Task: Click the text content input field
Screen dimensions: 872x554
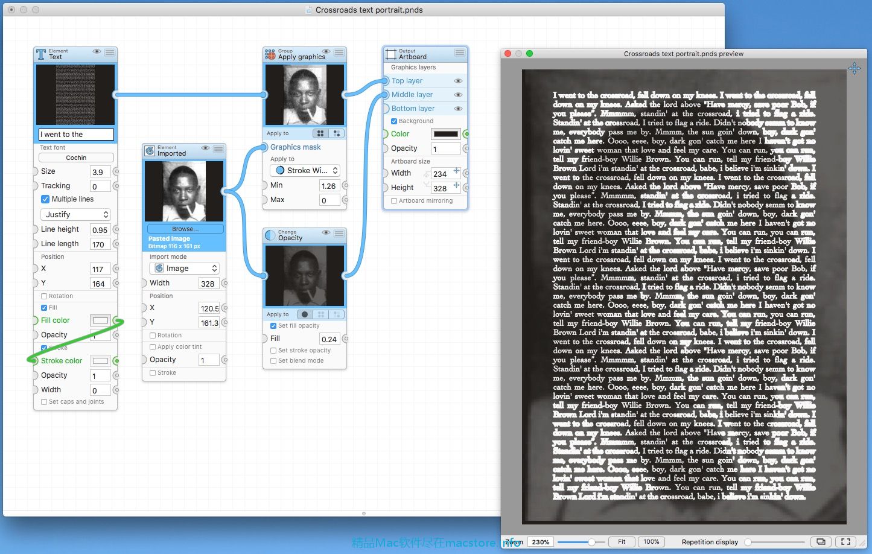Action: click(x=76, y=135)
